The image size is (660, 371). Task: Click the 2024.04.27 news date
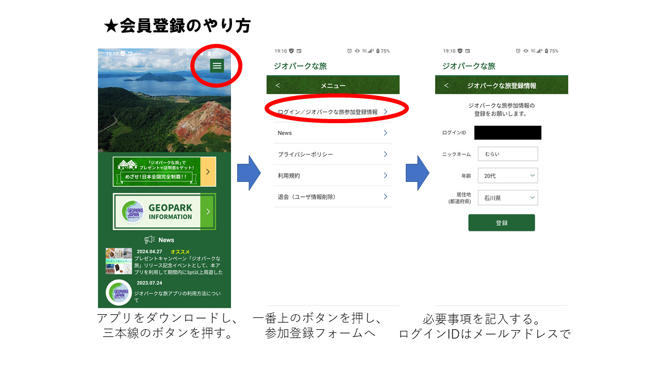pos(150,251)
